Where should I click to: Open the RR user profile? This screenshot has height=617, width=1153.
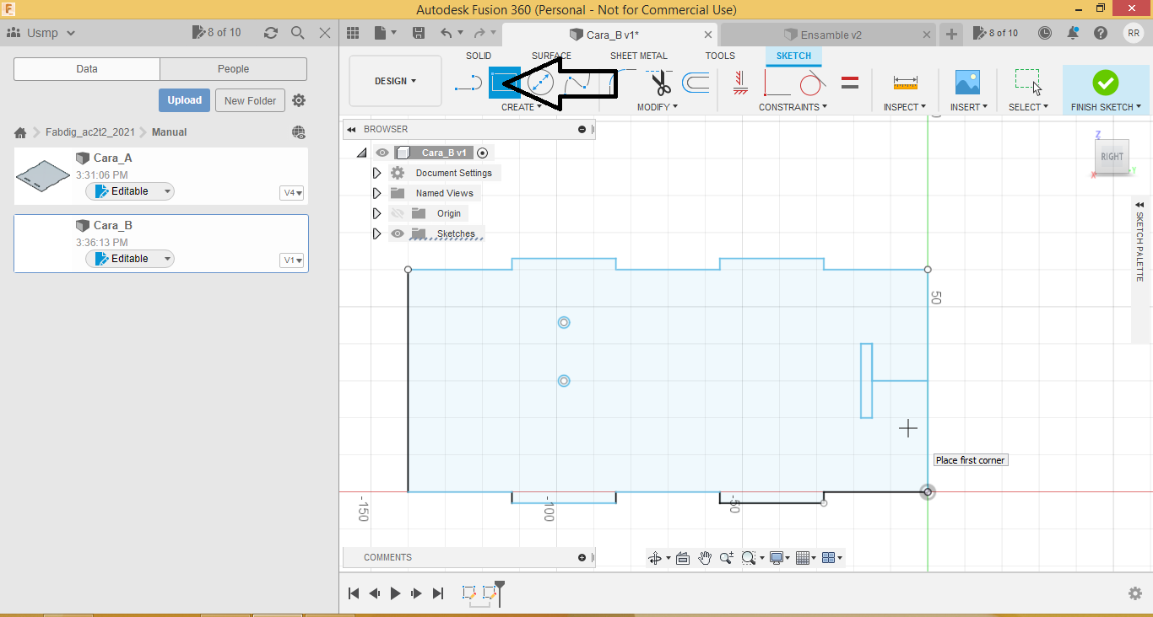point(1134,33)
